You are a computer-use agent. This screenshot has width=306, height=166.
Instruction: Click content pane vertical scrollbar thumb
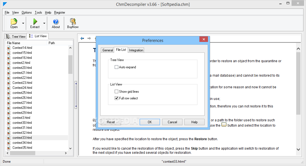298,83
